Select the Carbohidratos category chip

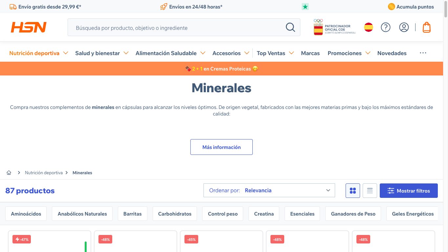click(175, 214)
